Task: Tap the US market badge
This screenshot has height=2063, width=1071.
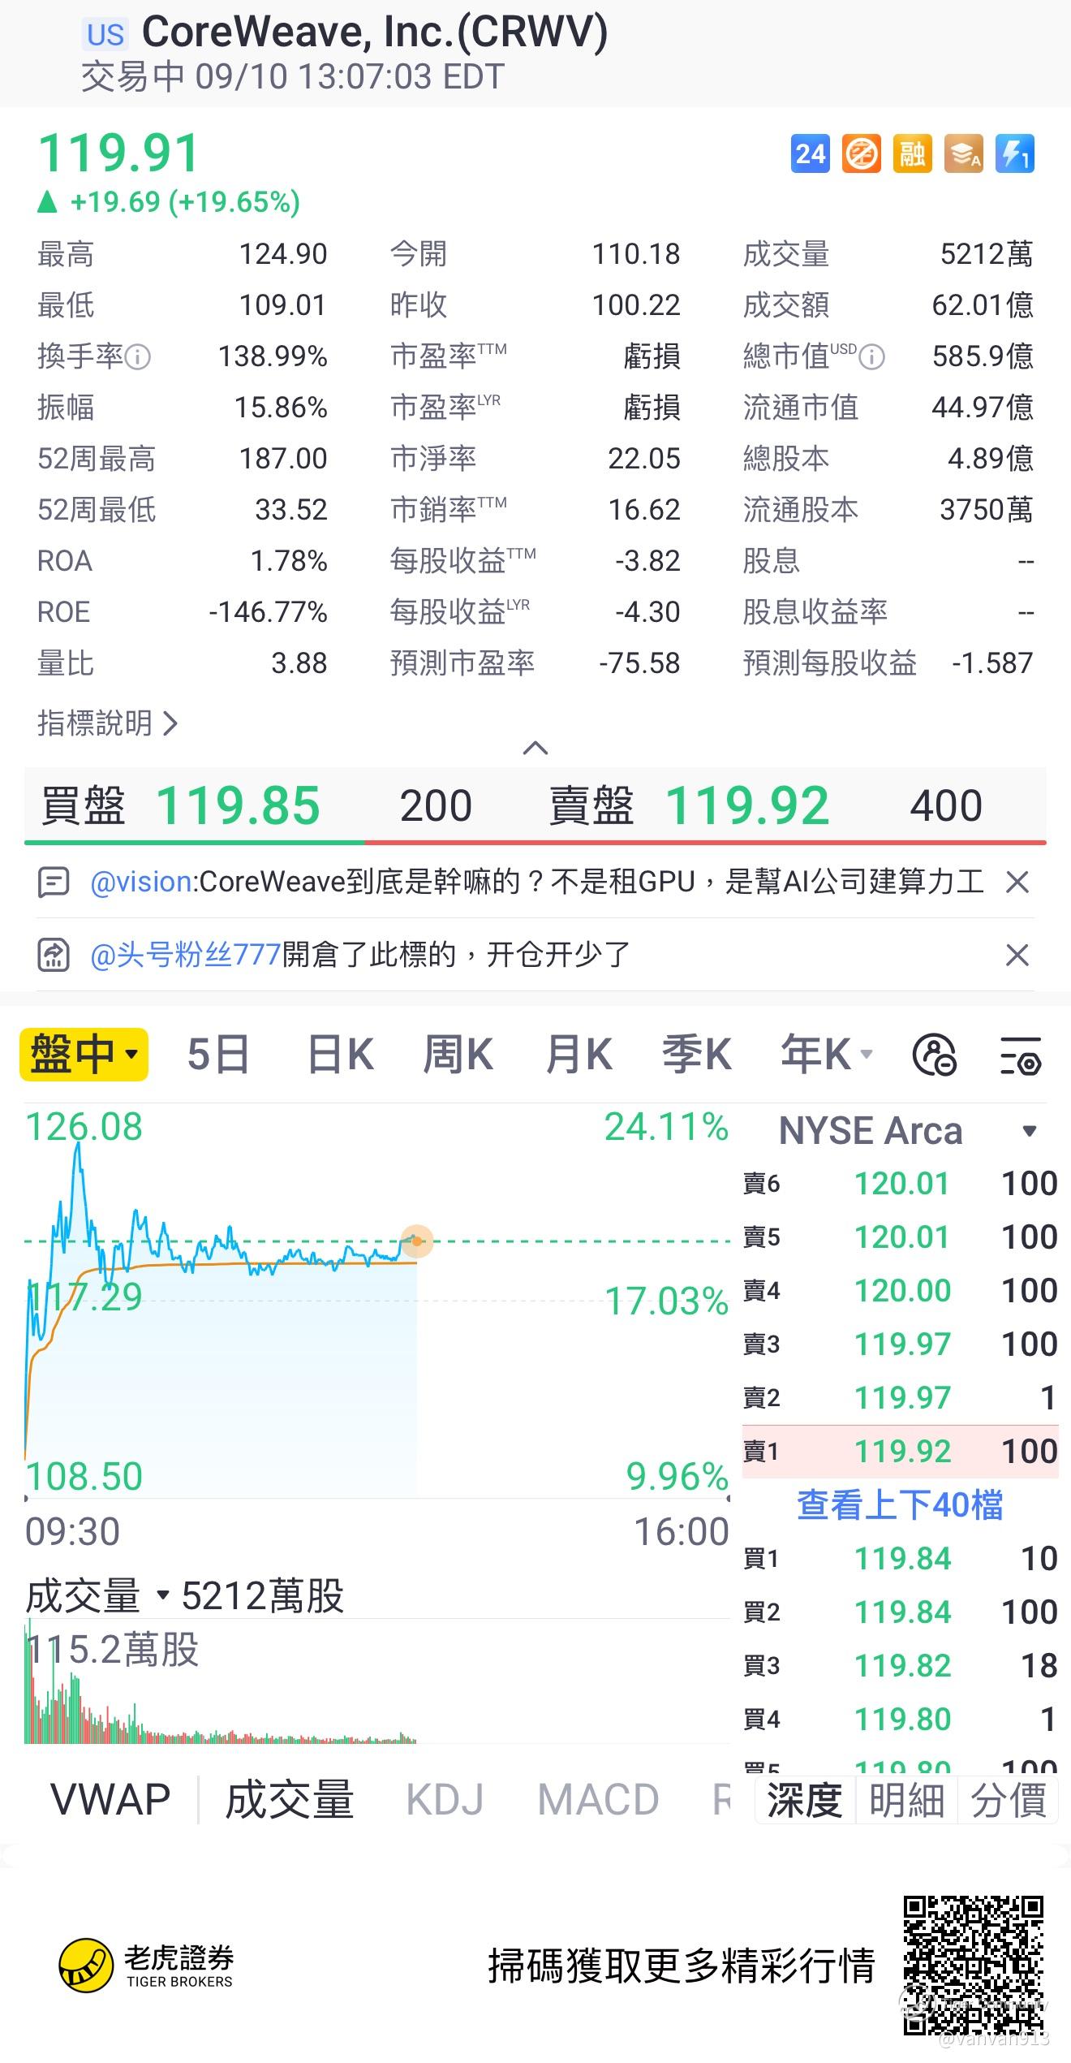Action: coord(105,34)
